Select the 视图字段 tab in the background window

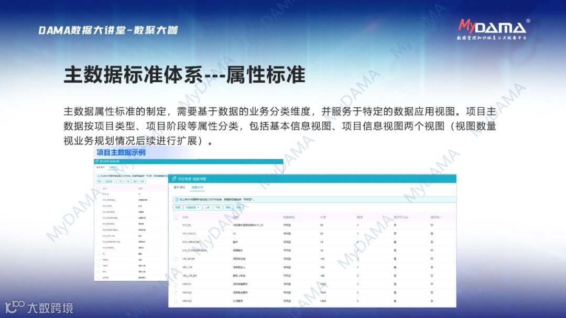112,166
